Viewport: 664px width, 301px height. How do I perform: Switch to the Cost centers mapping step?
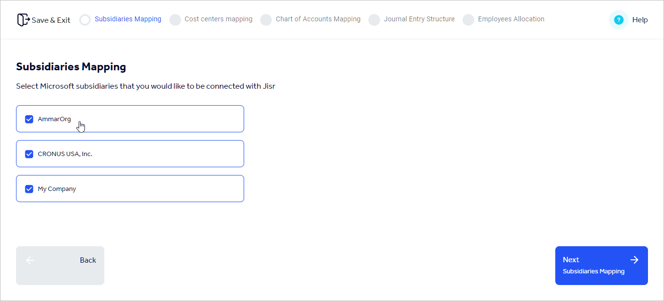[x=218, y=19]
